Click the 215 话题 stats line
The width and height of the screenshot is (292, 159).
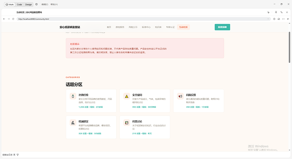click(x=142, y=133)
